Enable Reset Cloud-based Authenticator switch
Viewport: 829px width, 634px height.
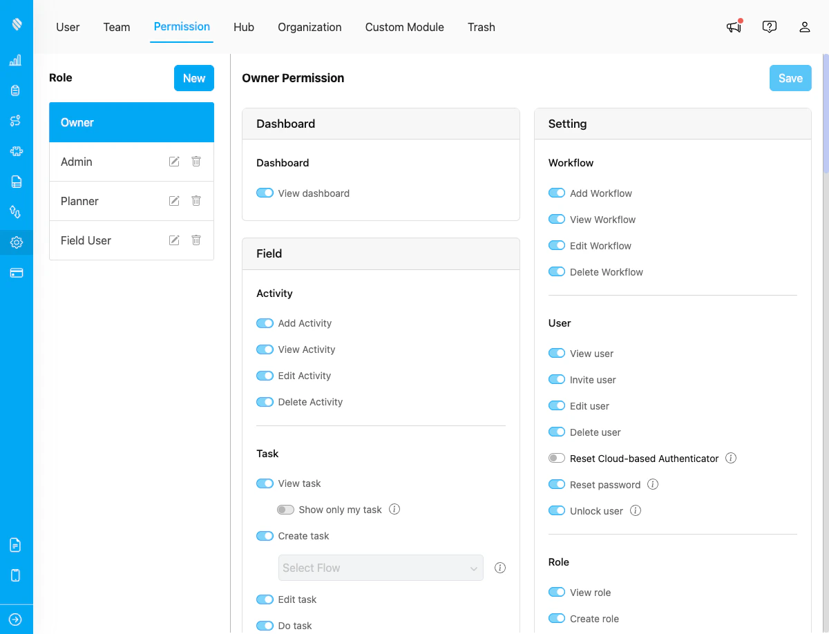coord(557,459)
